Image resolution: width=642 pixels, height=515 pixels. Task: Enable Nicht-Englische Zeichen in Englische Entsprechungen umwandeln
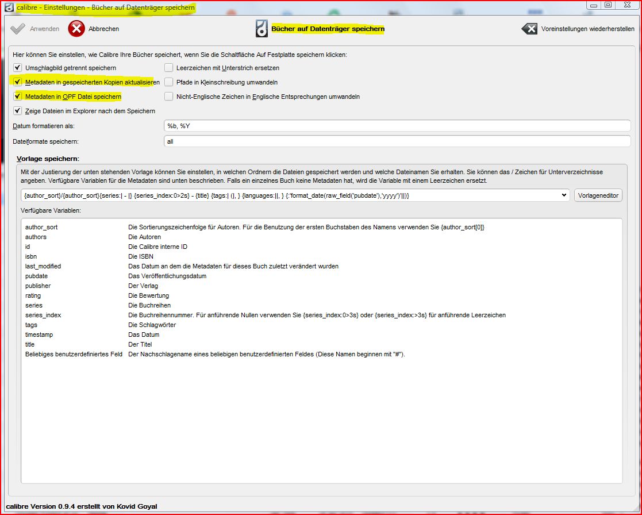pyautogui.click(x=168, y=96)
